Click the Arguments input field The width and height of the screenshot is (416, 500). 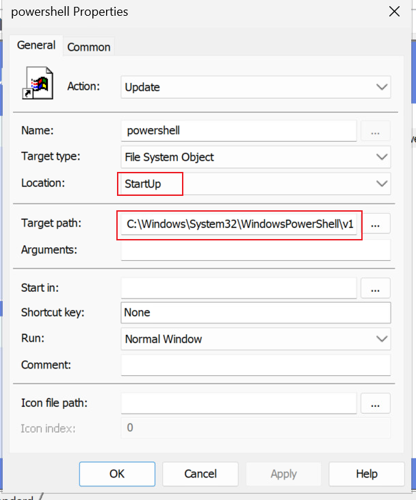(256, 250)
